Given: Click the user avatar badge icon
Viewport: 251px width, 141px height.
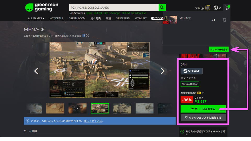Looking at the screenshot, I should point(208,8).
